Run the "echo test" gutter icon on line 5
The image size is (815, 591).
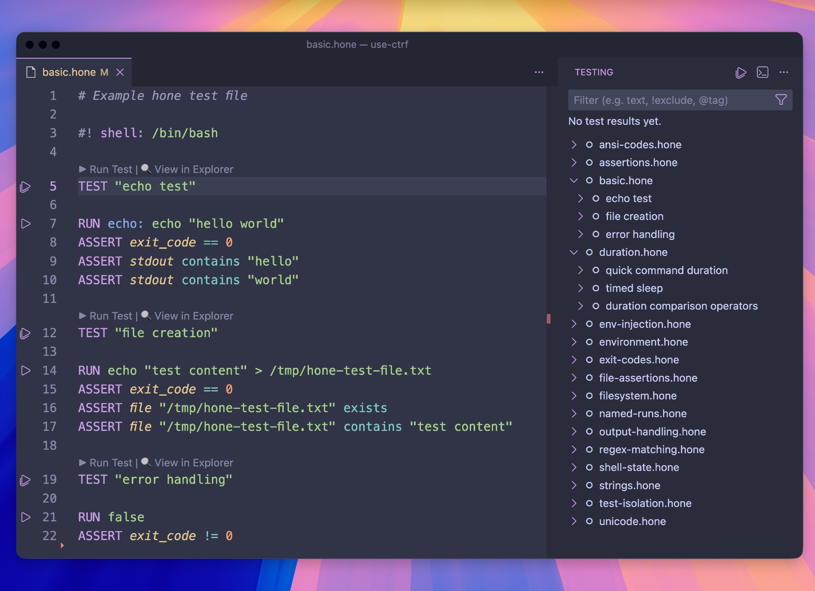[25, 187]
